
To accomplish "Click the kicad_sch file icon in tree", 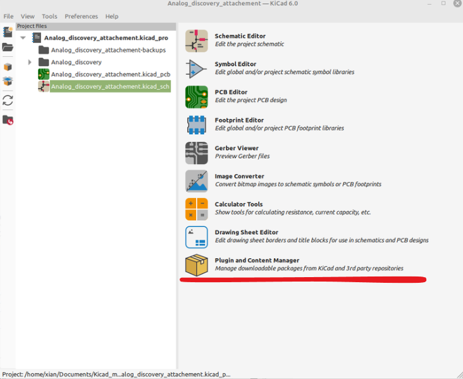I will (x=44, y=86).
